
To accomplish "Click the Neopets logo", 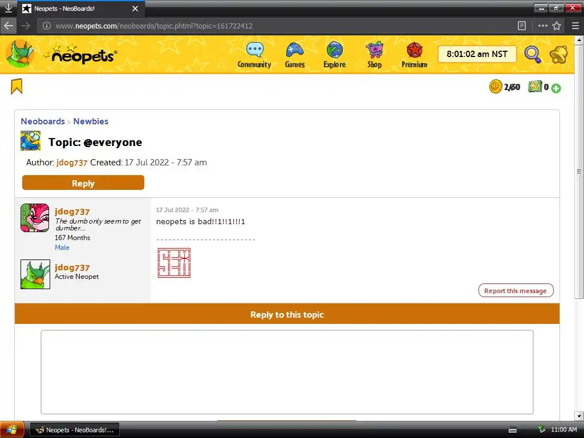I will point(80,54).
